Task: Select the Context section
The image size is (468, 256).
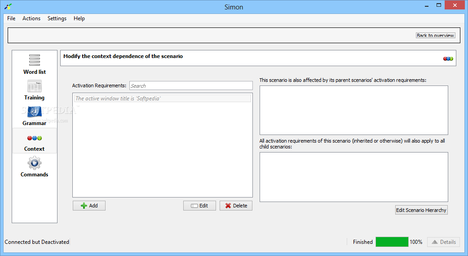Action: click(x=34, y=141)
